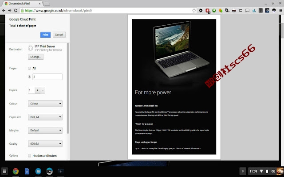This screenshot has height=177, width=284.
Task: Click the preview area vertical scrollbar
Action: (282, 31)
